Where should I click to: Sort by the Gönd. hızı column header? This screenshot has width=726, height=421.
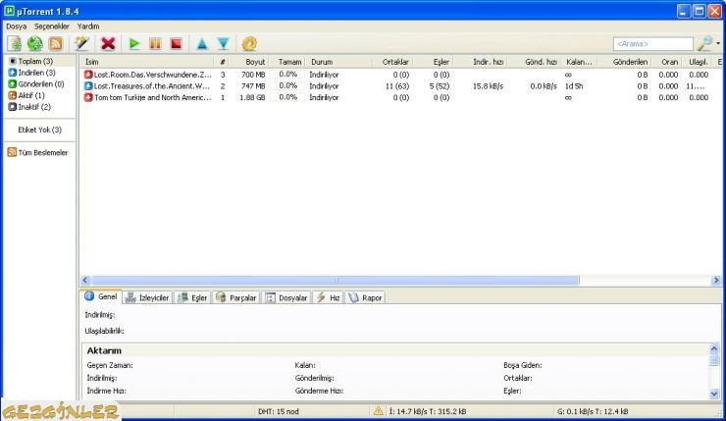[x=536, y=62]
